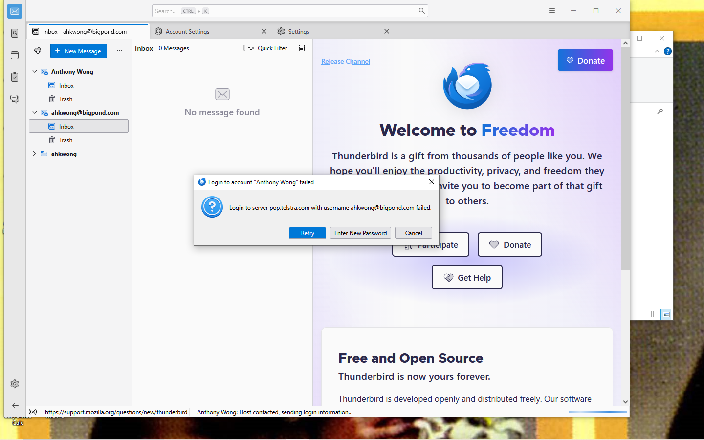
Task: Click the blue Donate button at top
Action: click(585, 60)
